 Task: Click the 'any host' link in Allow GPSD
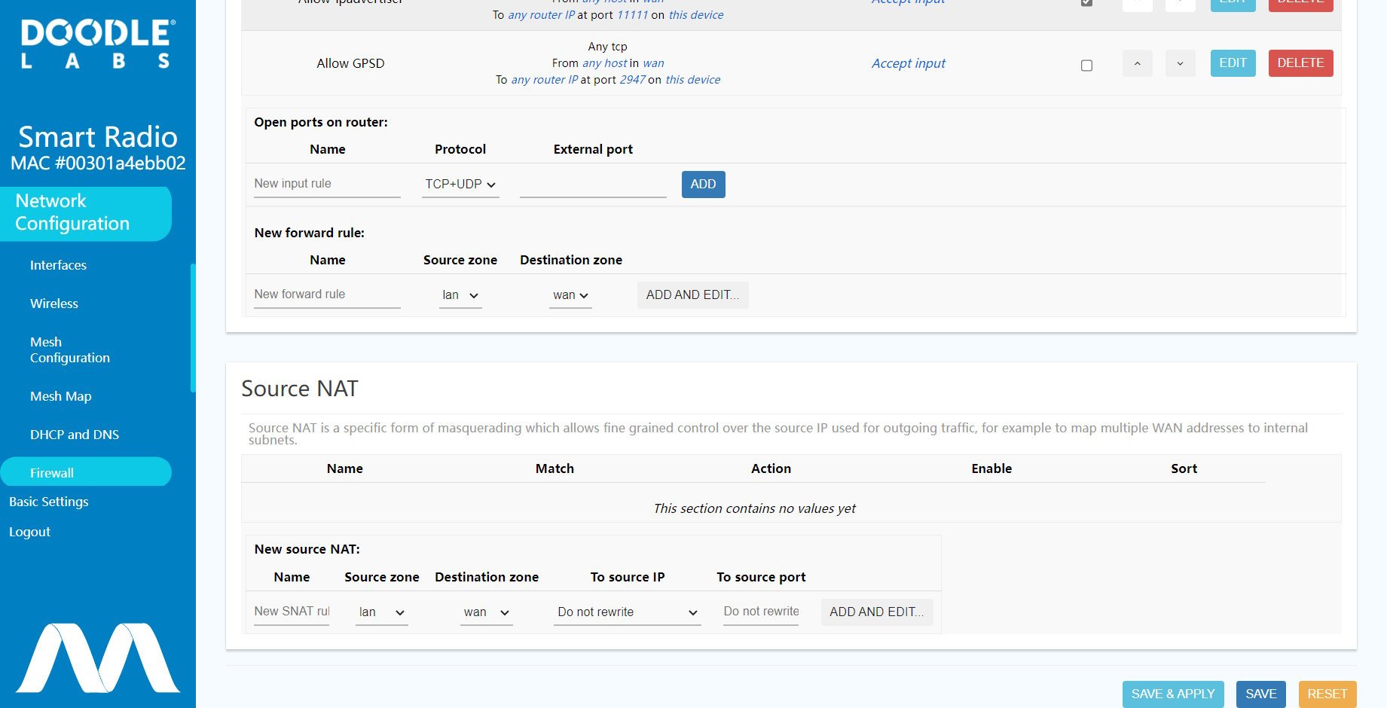click(x=604, y=63)
